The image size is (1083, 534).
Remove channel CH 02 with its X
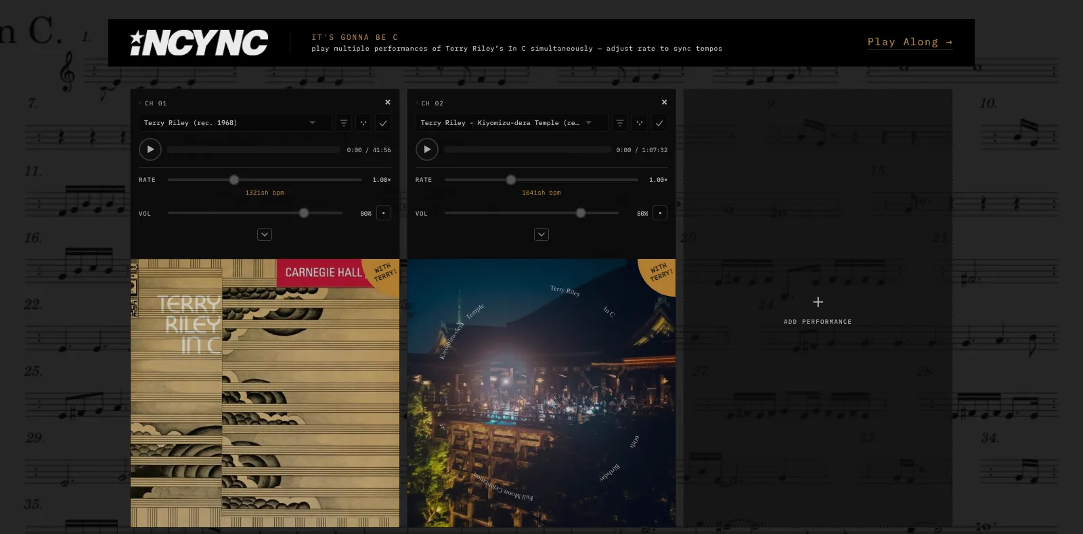click(x=665, y=102)
